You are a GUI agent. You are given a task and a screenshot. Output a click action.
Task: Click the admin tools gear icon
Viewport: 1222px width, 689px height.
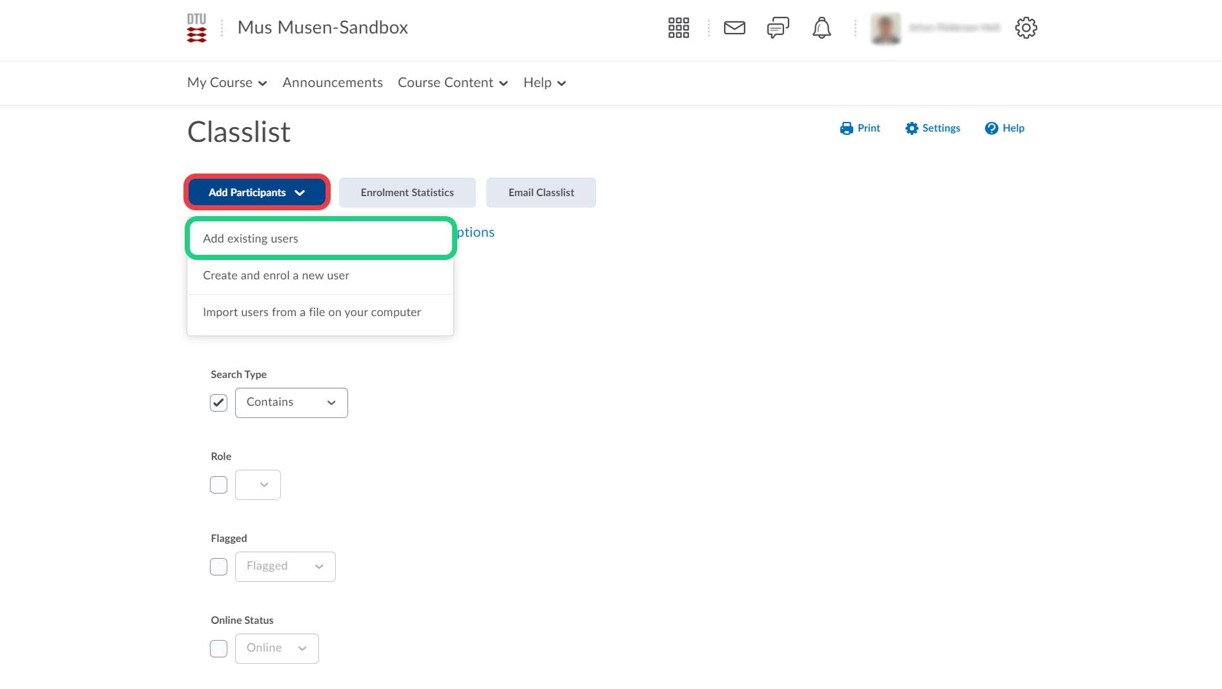1026,28
